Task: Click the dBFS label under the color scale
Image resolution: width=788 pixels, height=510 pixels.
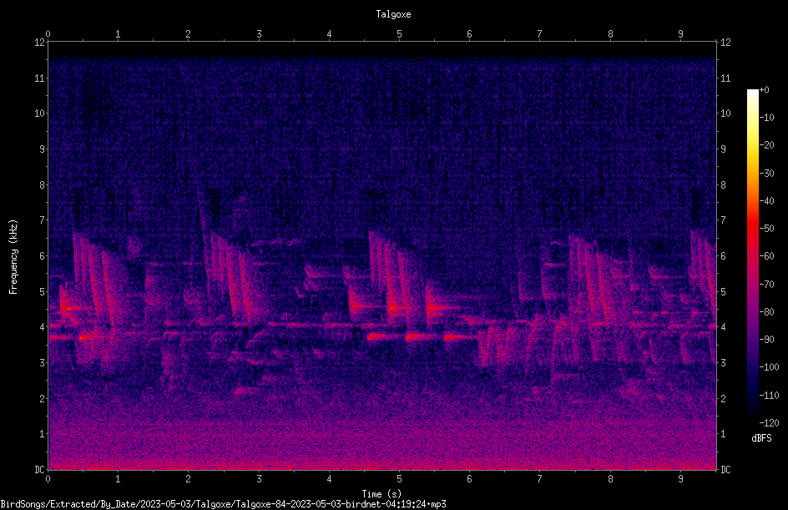Action: coord(761,438)
